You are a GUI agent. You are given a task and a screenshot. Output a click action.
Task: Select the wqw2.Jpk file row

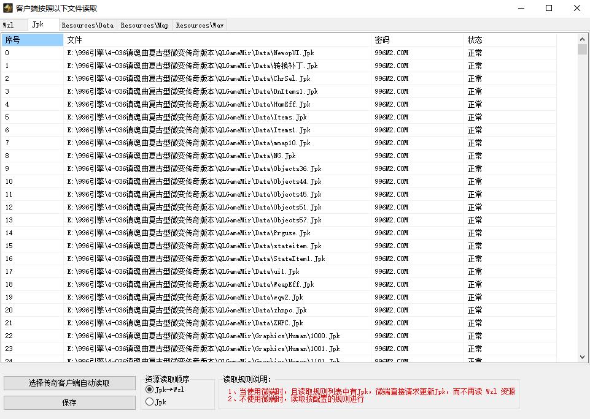click(279, 297)
